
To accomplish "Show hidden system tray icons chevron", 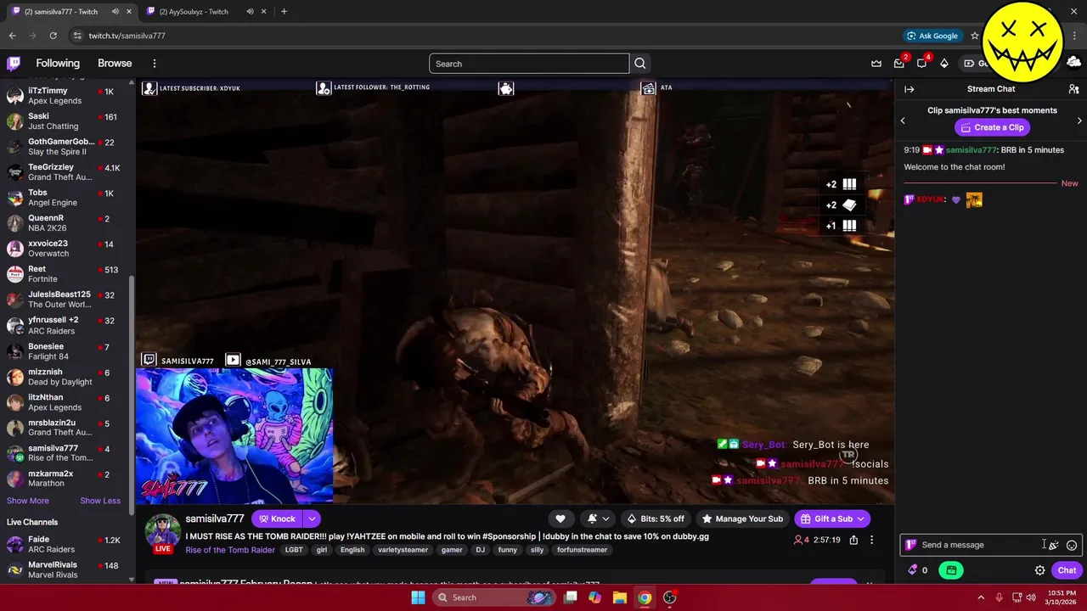I will click(981, 597).
